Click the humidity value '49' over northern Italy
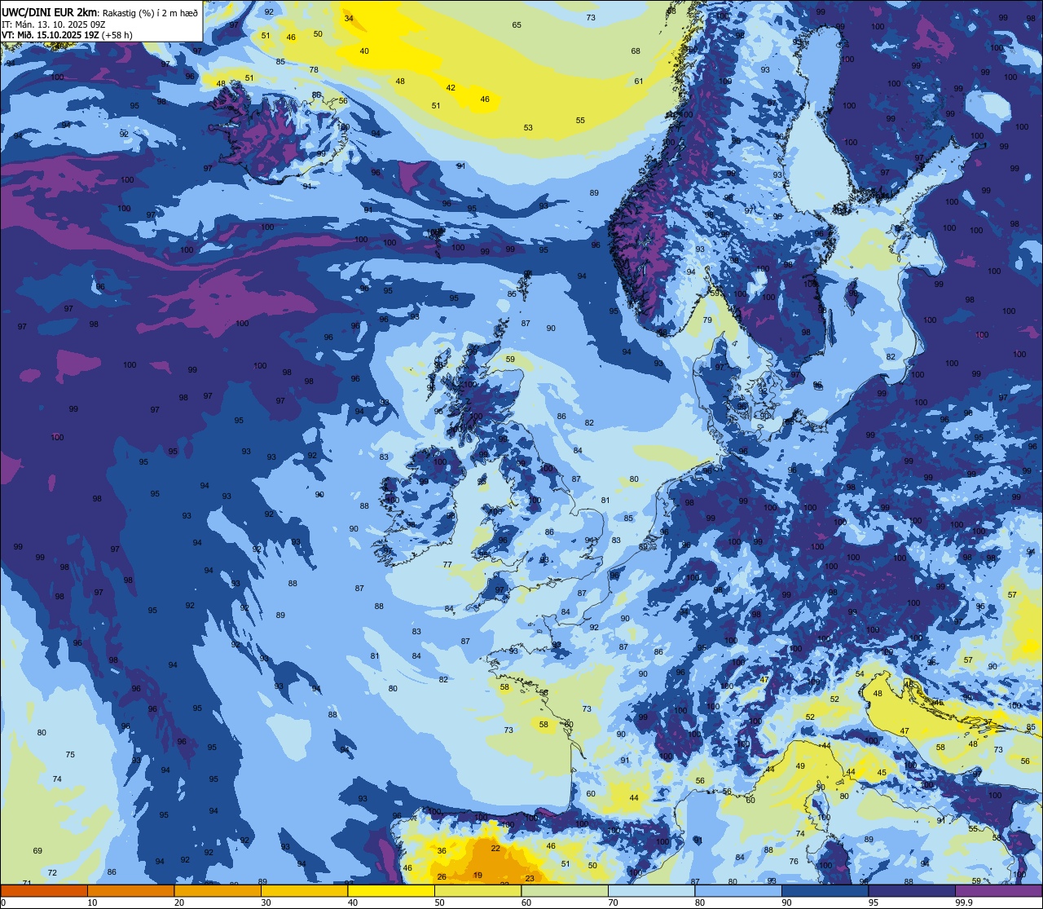Viewport: 1043px width, 909px height. point(800,766)
